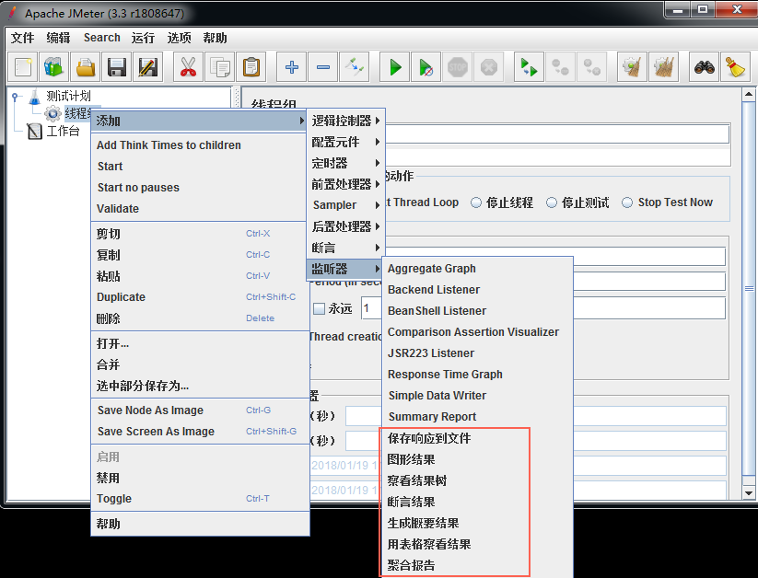
Task: Click the Search binoculars icon
Action: point(704,67)
